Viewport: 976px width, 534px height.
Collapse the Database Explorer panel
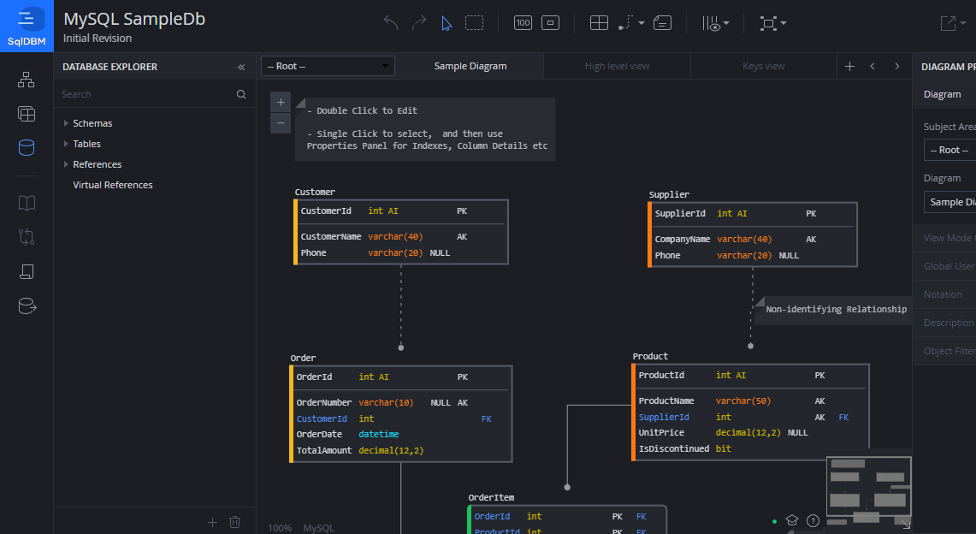pos(241,67)
